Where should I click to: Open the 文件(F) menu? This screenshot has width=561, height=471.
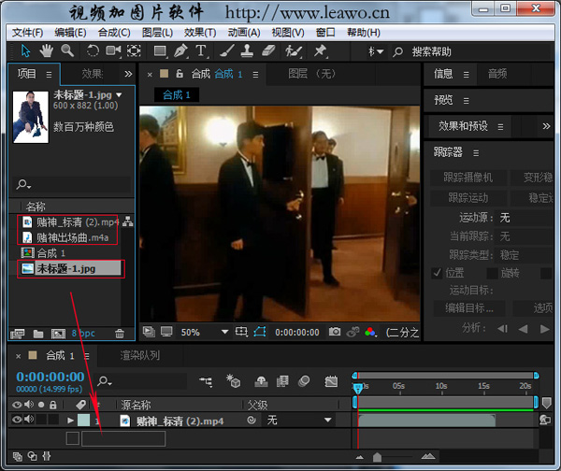coord(27,33)
